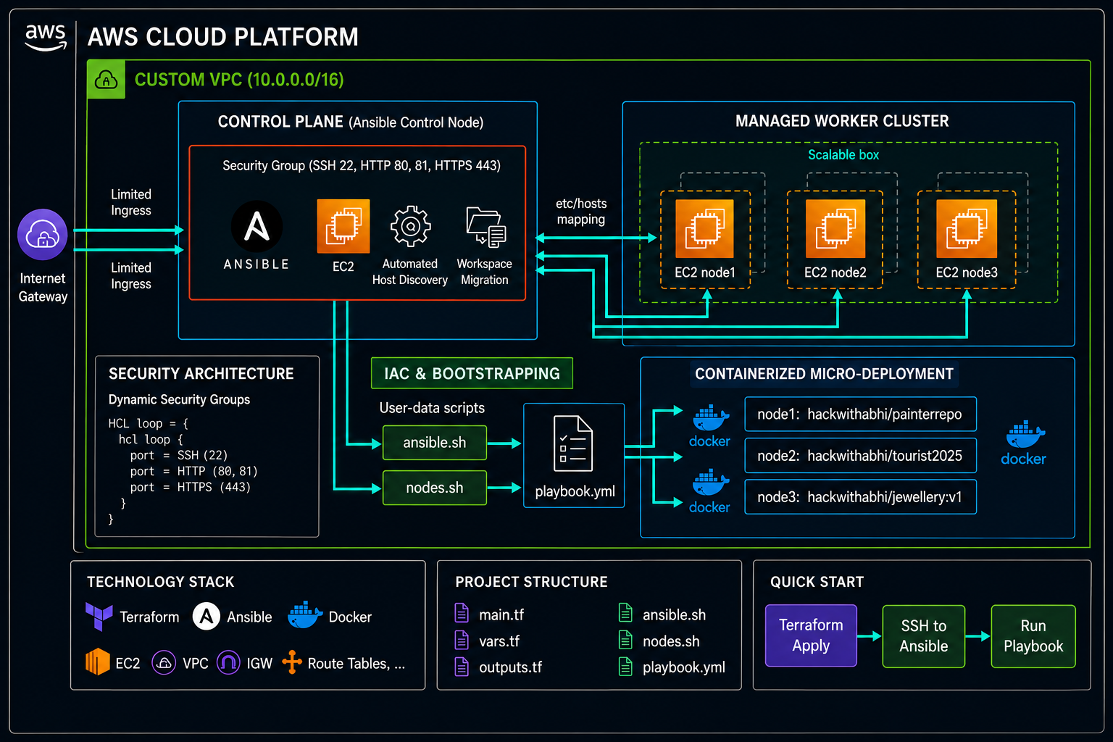Click the Custom VPC lock-cloud icon
Screen dimensions: 1113x742
[x=106, y=80]
